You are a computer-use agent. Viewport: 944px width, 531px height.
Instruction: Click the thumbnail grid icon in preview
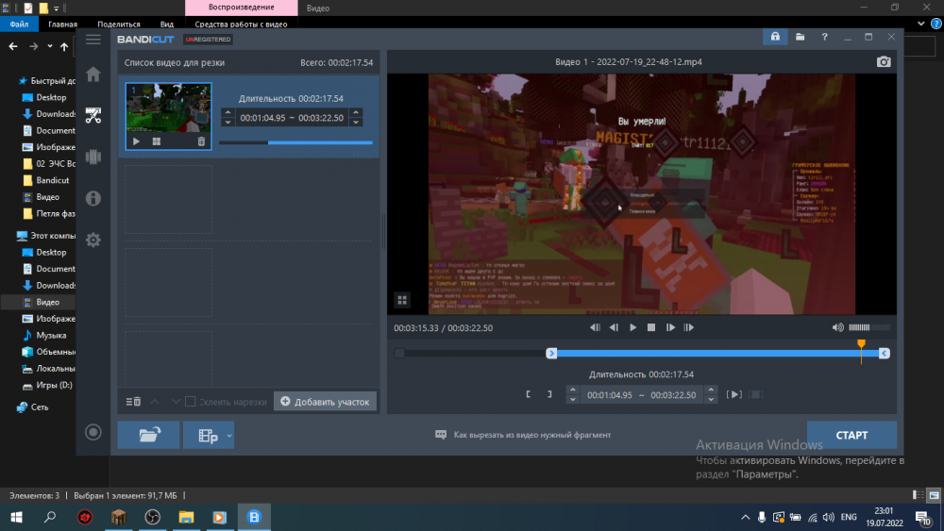click(x=402, y=300)
